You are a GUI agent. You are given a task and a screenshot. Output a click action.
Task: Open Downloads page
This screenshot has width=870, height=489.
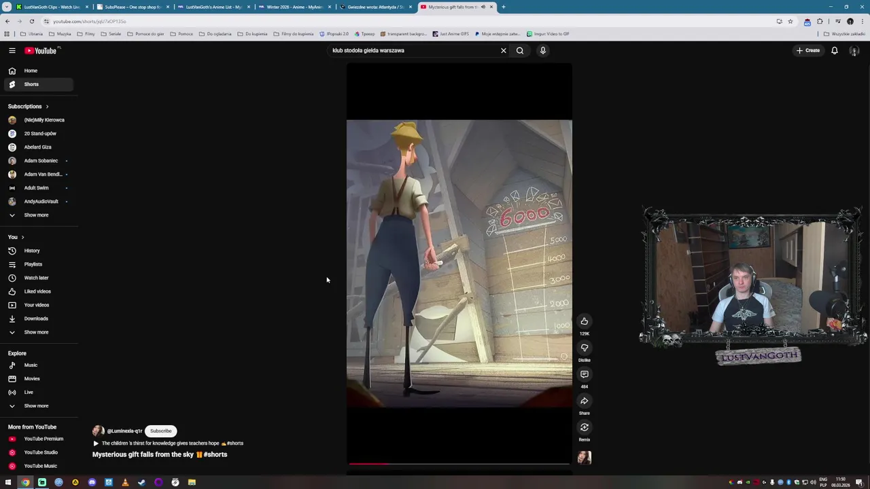pyautogui.click(x=37, y=319)
